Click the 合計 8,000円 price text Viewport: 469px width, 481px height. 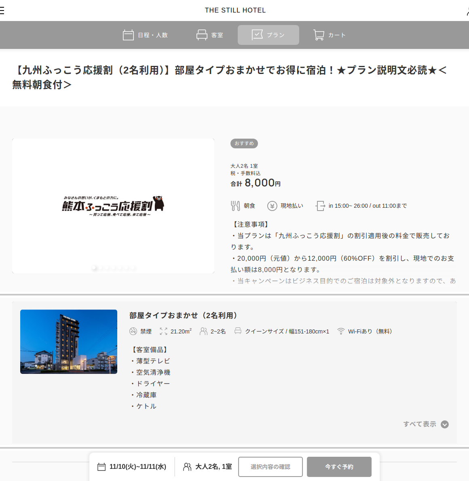point(256,183)
